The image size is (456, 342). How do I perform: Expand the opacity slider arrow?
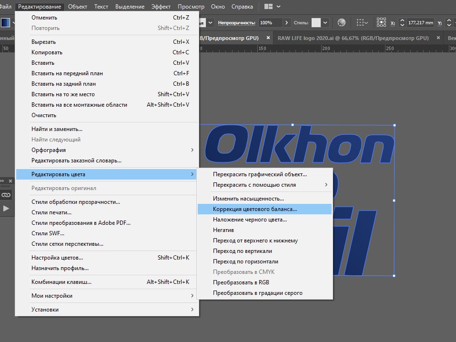(286, 23)
